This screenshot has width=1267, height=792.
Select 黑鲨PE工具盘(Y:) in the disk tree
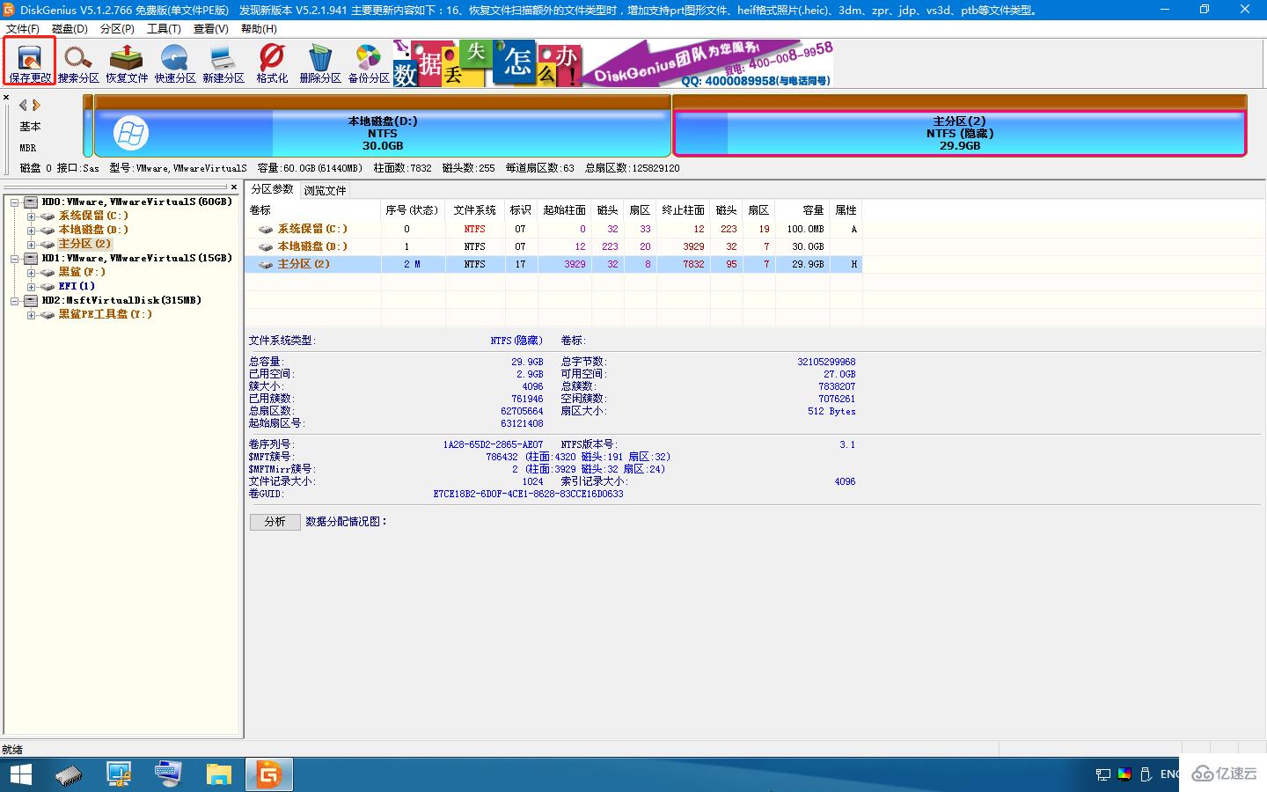tap(106, 314)
